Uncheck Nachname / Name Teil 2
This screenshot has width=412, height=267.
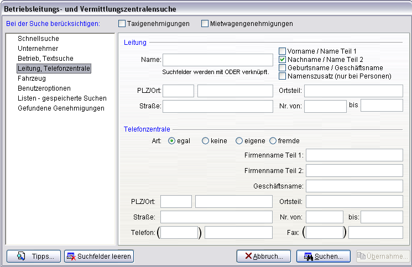point(283,59)
